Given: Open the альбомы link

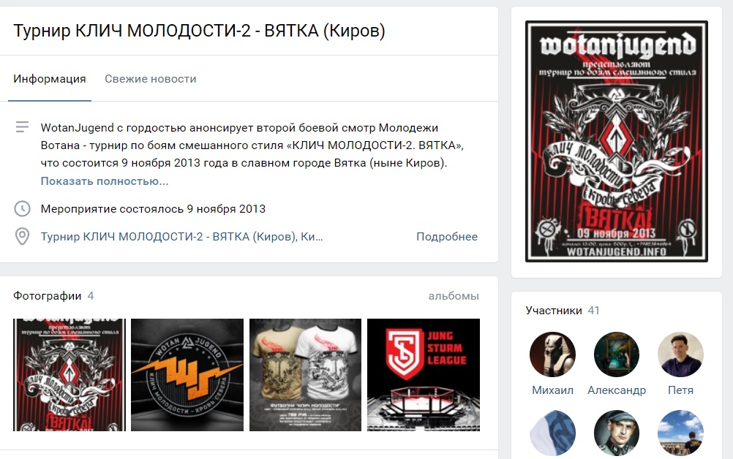Looking at the screenshot, I should click(454, 296).
